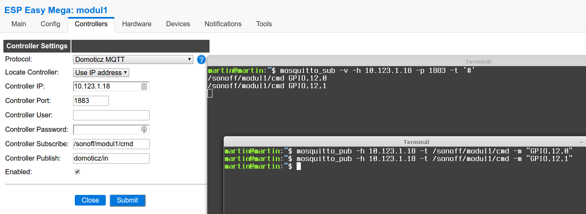Screen dimensions: 586x214
Task: Switch to the Config tab
Action: pos(51,24)
